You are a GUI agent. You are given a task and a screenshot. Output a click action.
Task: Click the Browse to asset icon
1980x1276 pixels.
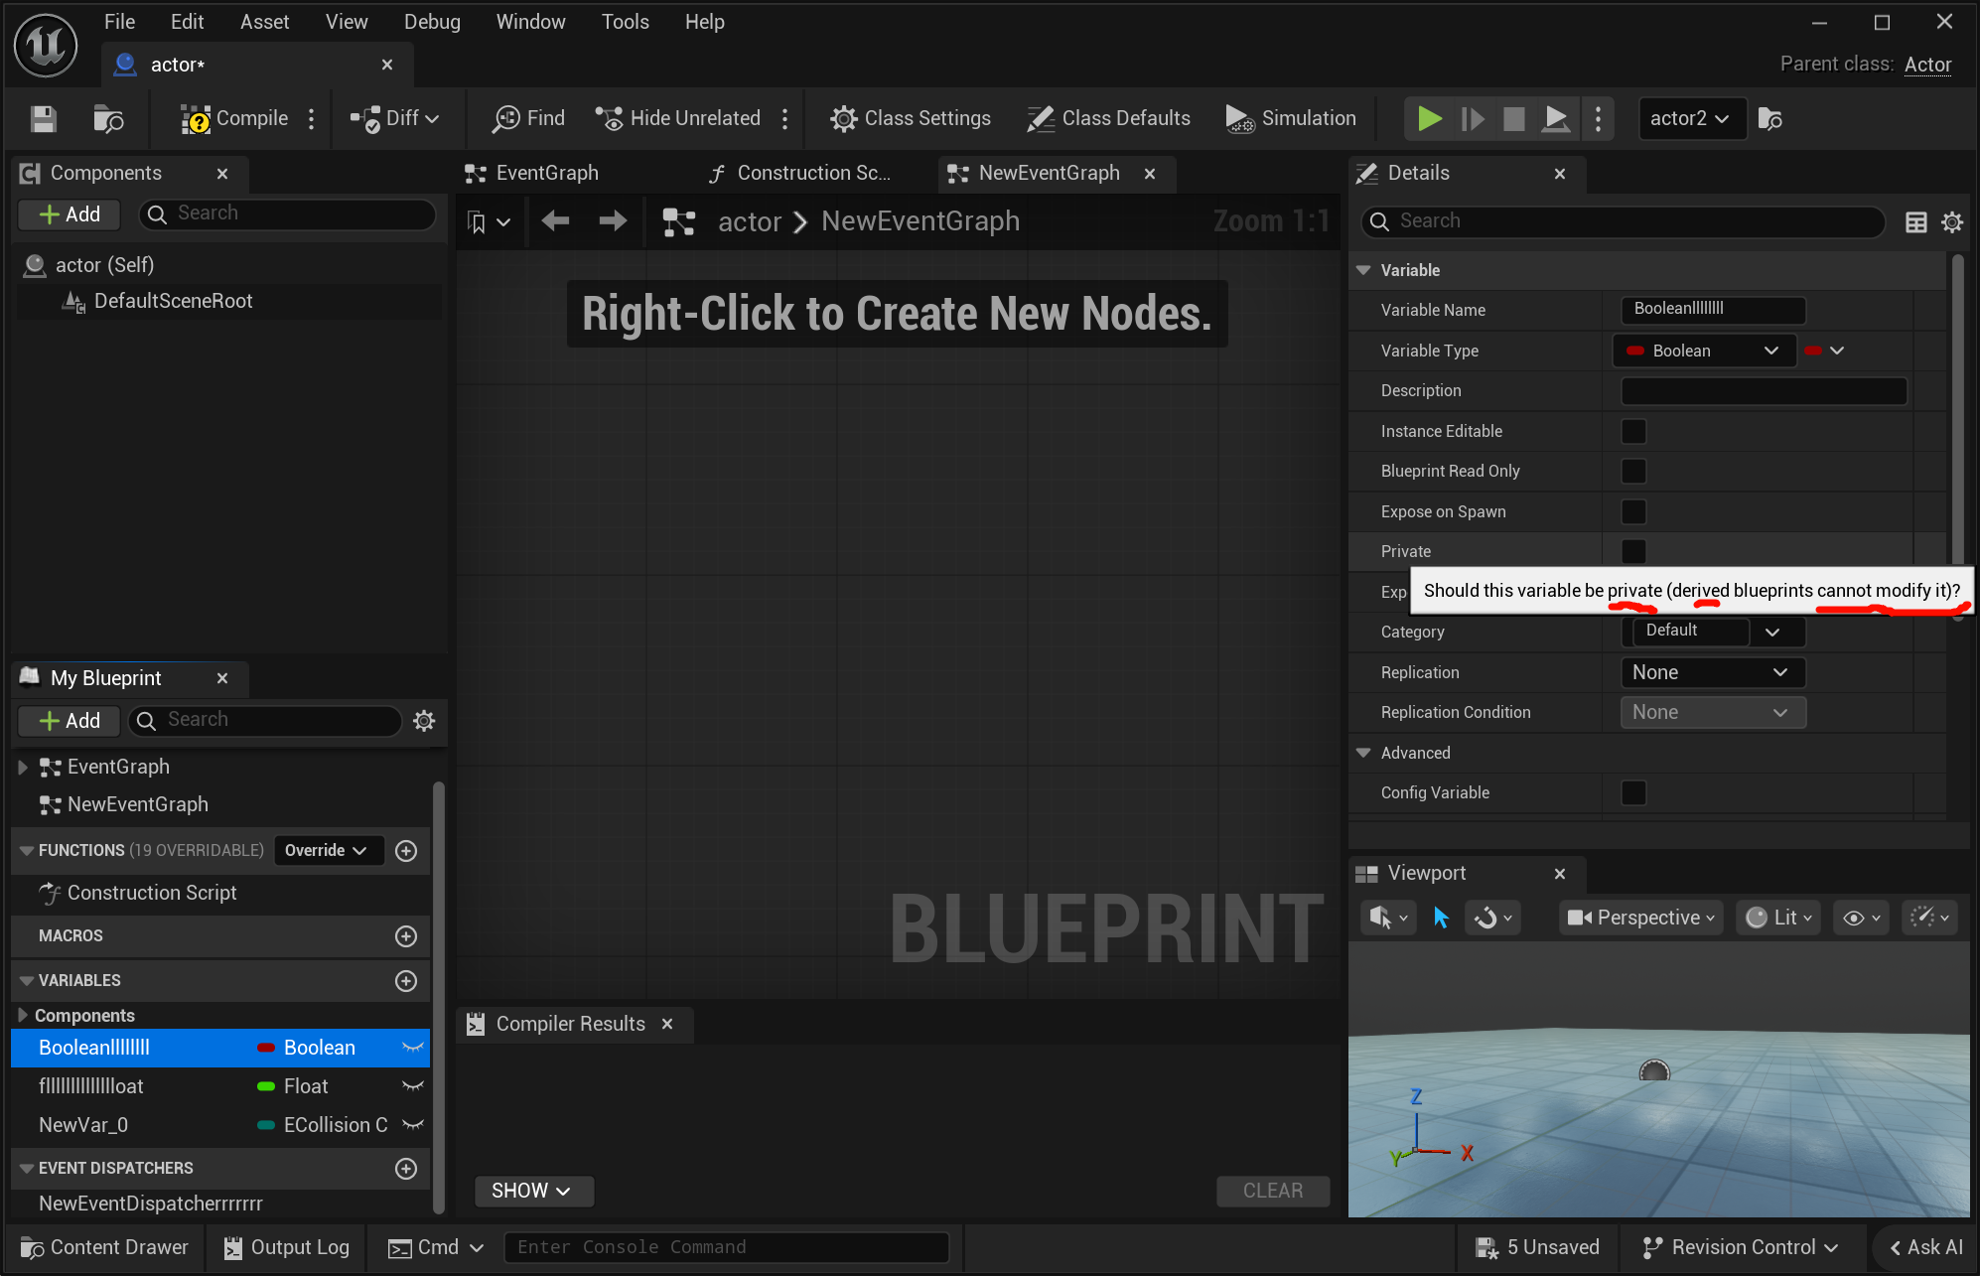(x=107, y=119)
